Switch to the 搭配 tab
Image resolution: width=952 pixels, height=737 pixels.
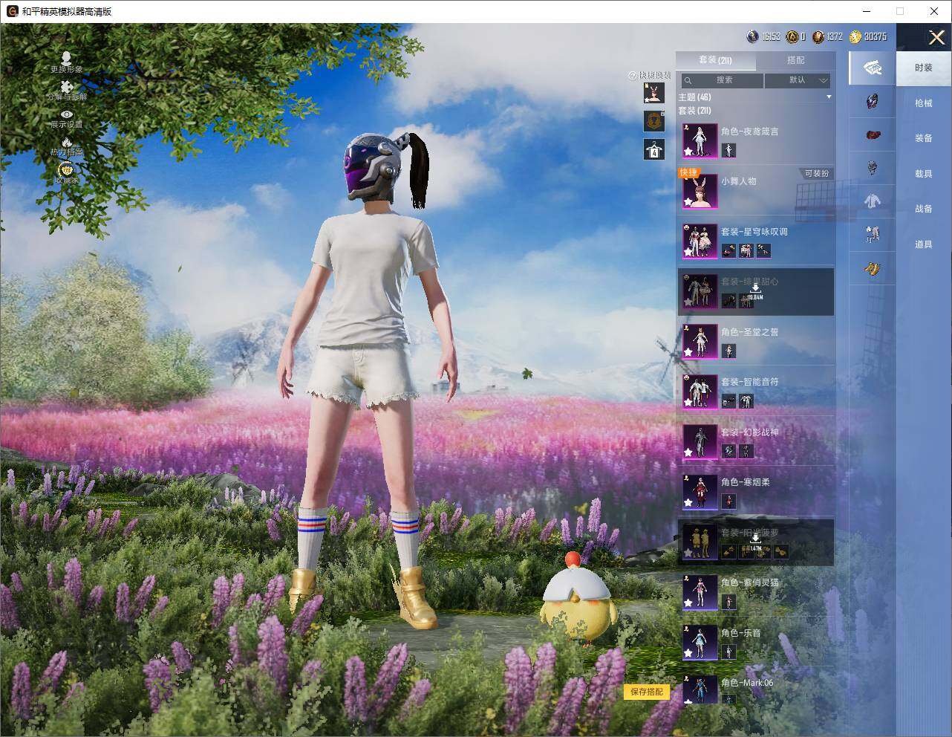tap(795, 60)
